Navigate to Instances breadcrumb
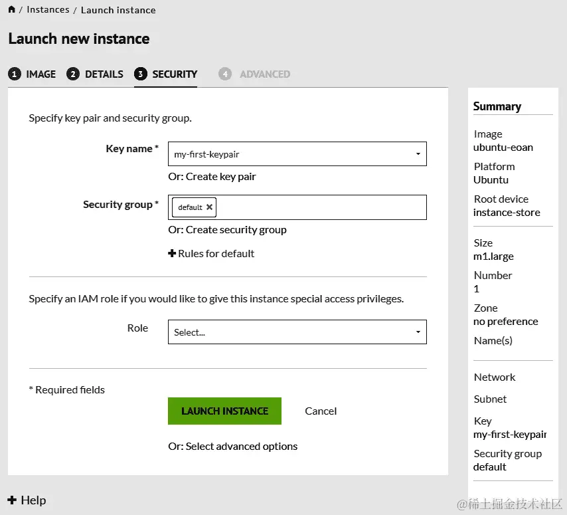The image size is (567, 515). tap(48, 10)
